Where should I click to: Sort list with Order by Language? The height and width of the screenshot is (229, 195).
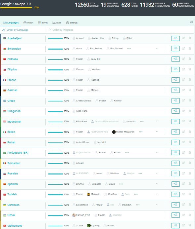15,30
